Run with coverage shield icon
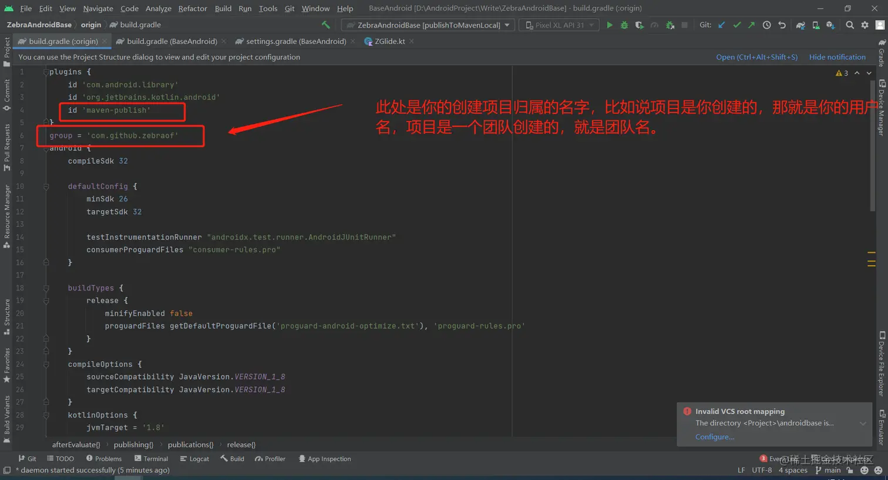The image size is (888, 480). point(639,25)
